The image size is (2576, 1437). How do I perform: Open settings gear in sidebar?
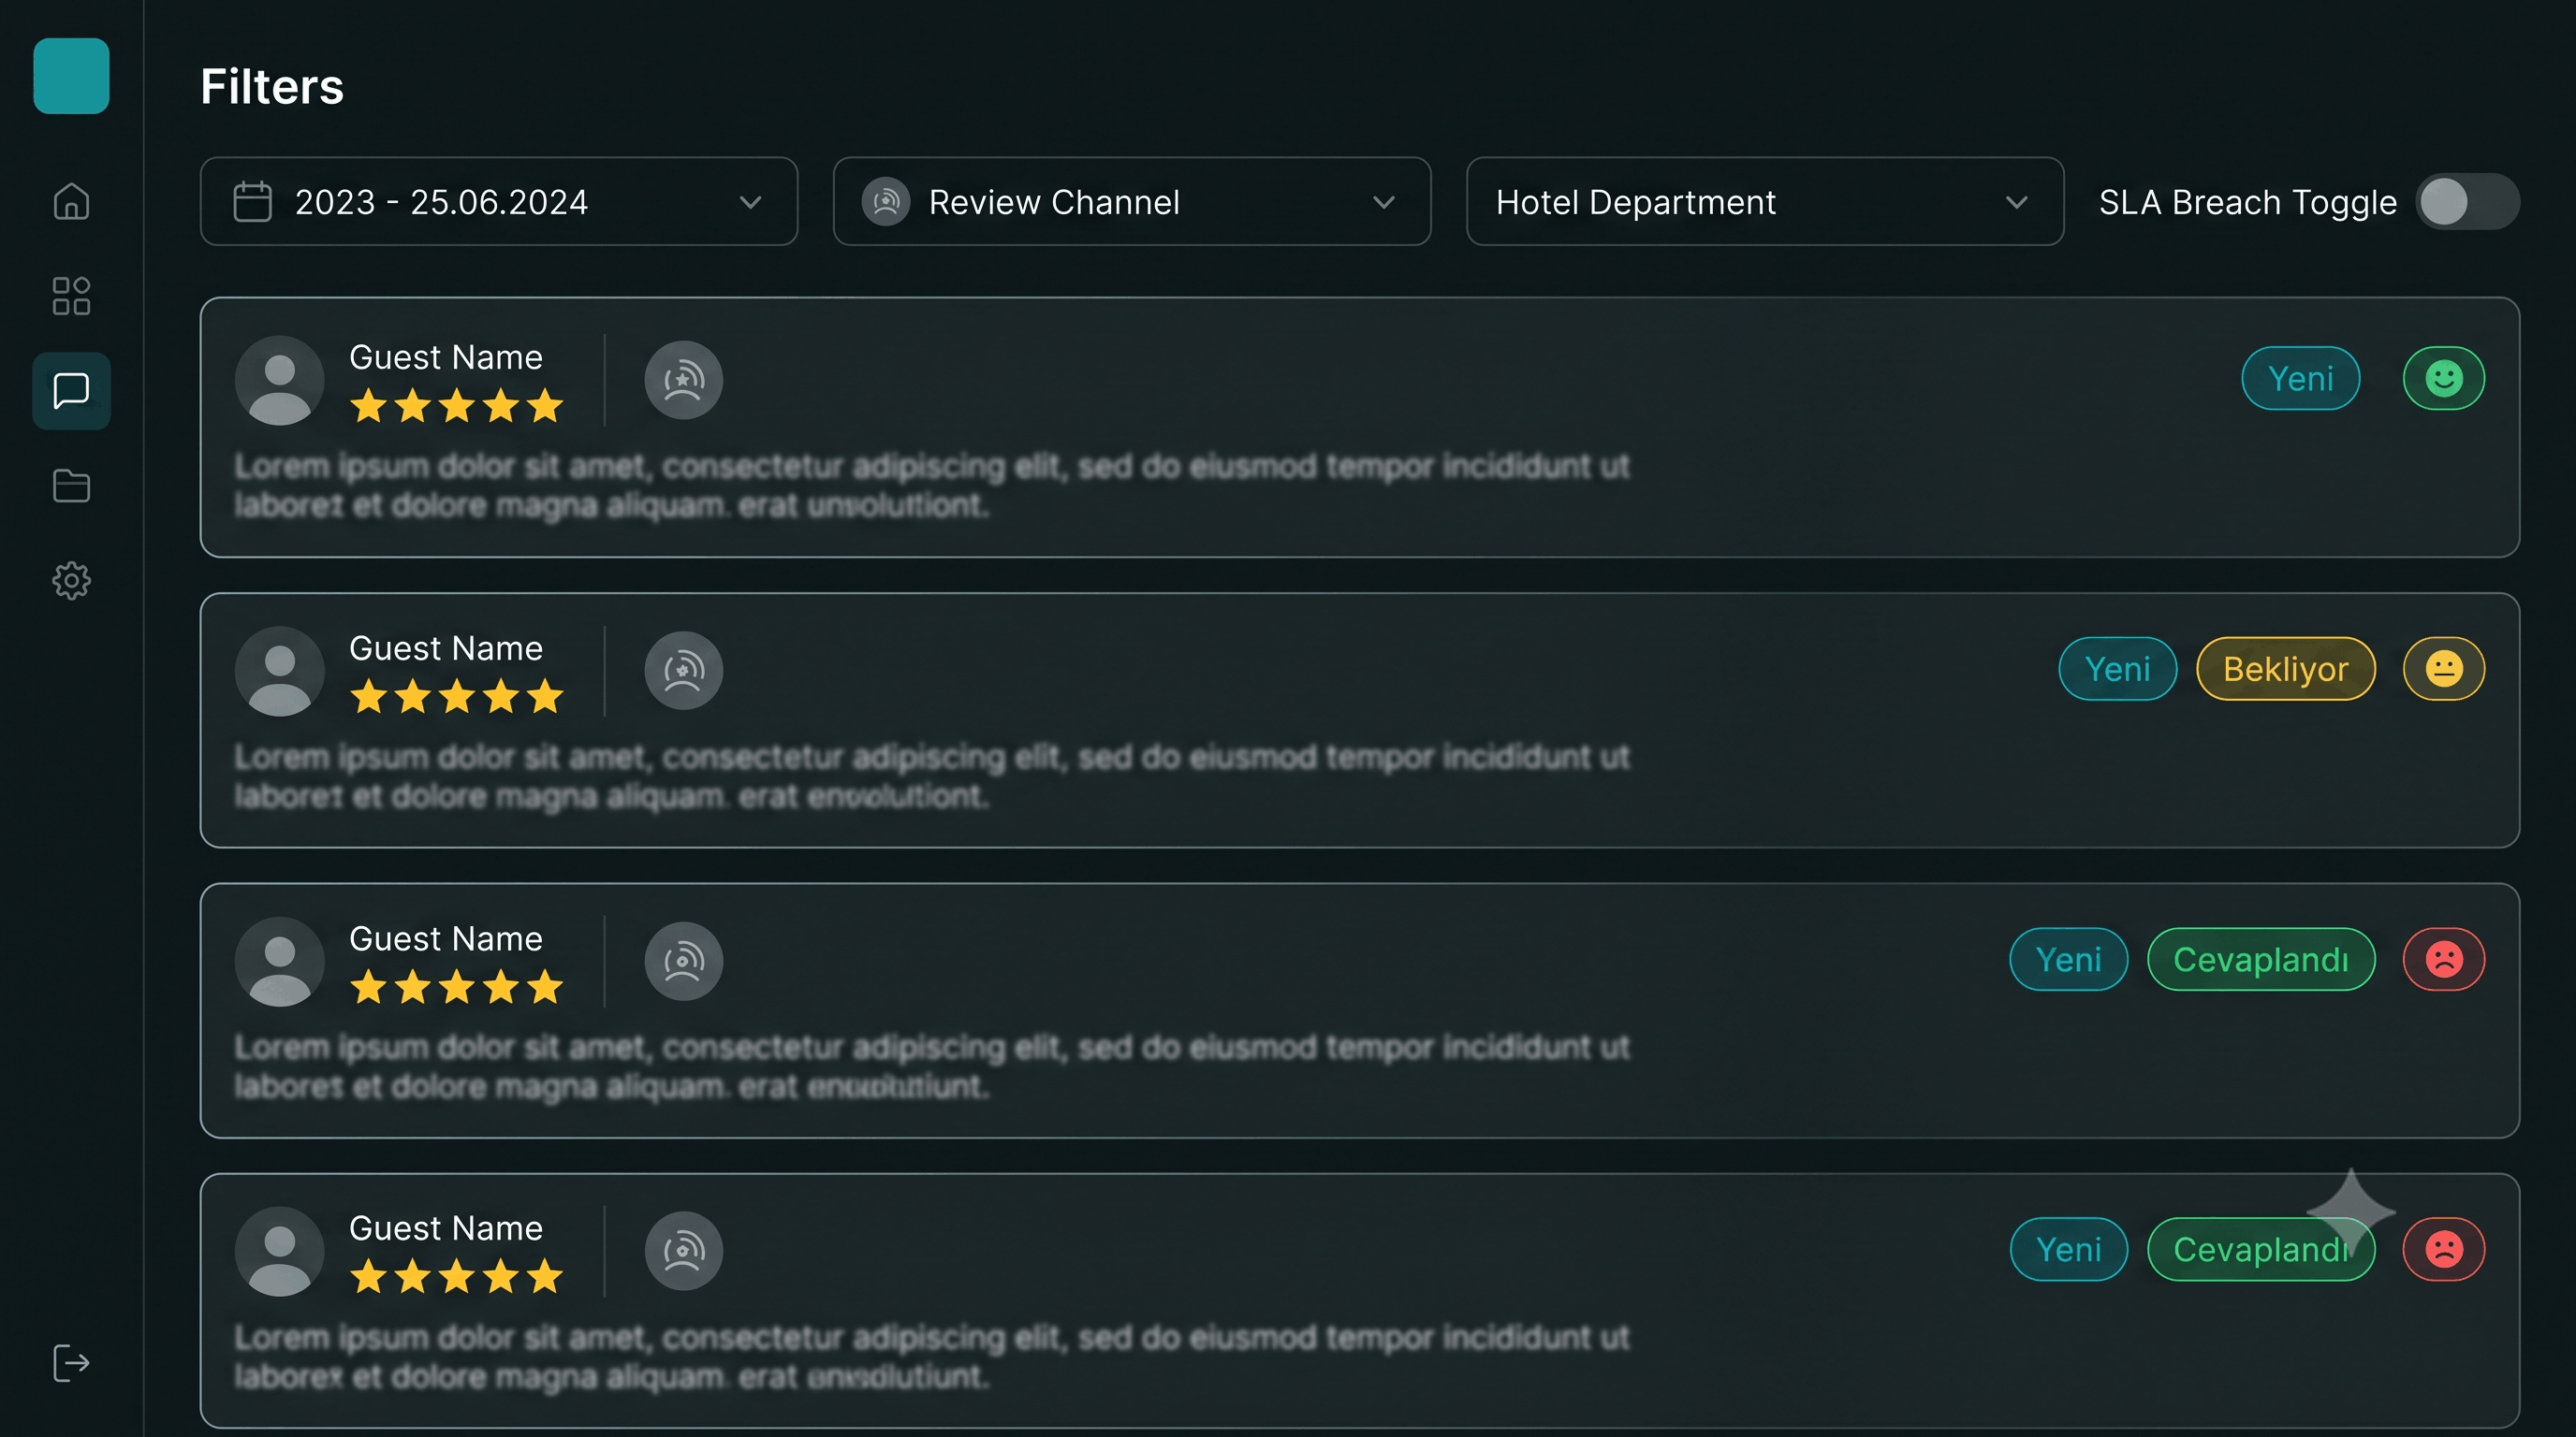(x=71, y=581)
